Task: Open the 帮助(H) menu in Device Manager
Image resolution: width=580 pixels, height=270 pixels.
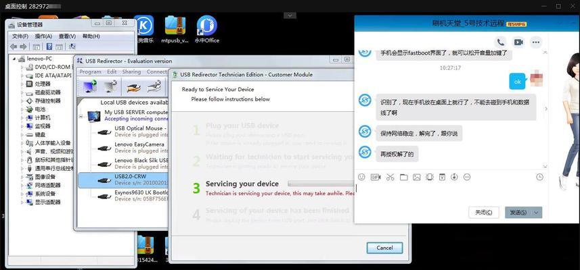Action: [x=91, y=36]
